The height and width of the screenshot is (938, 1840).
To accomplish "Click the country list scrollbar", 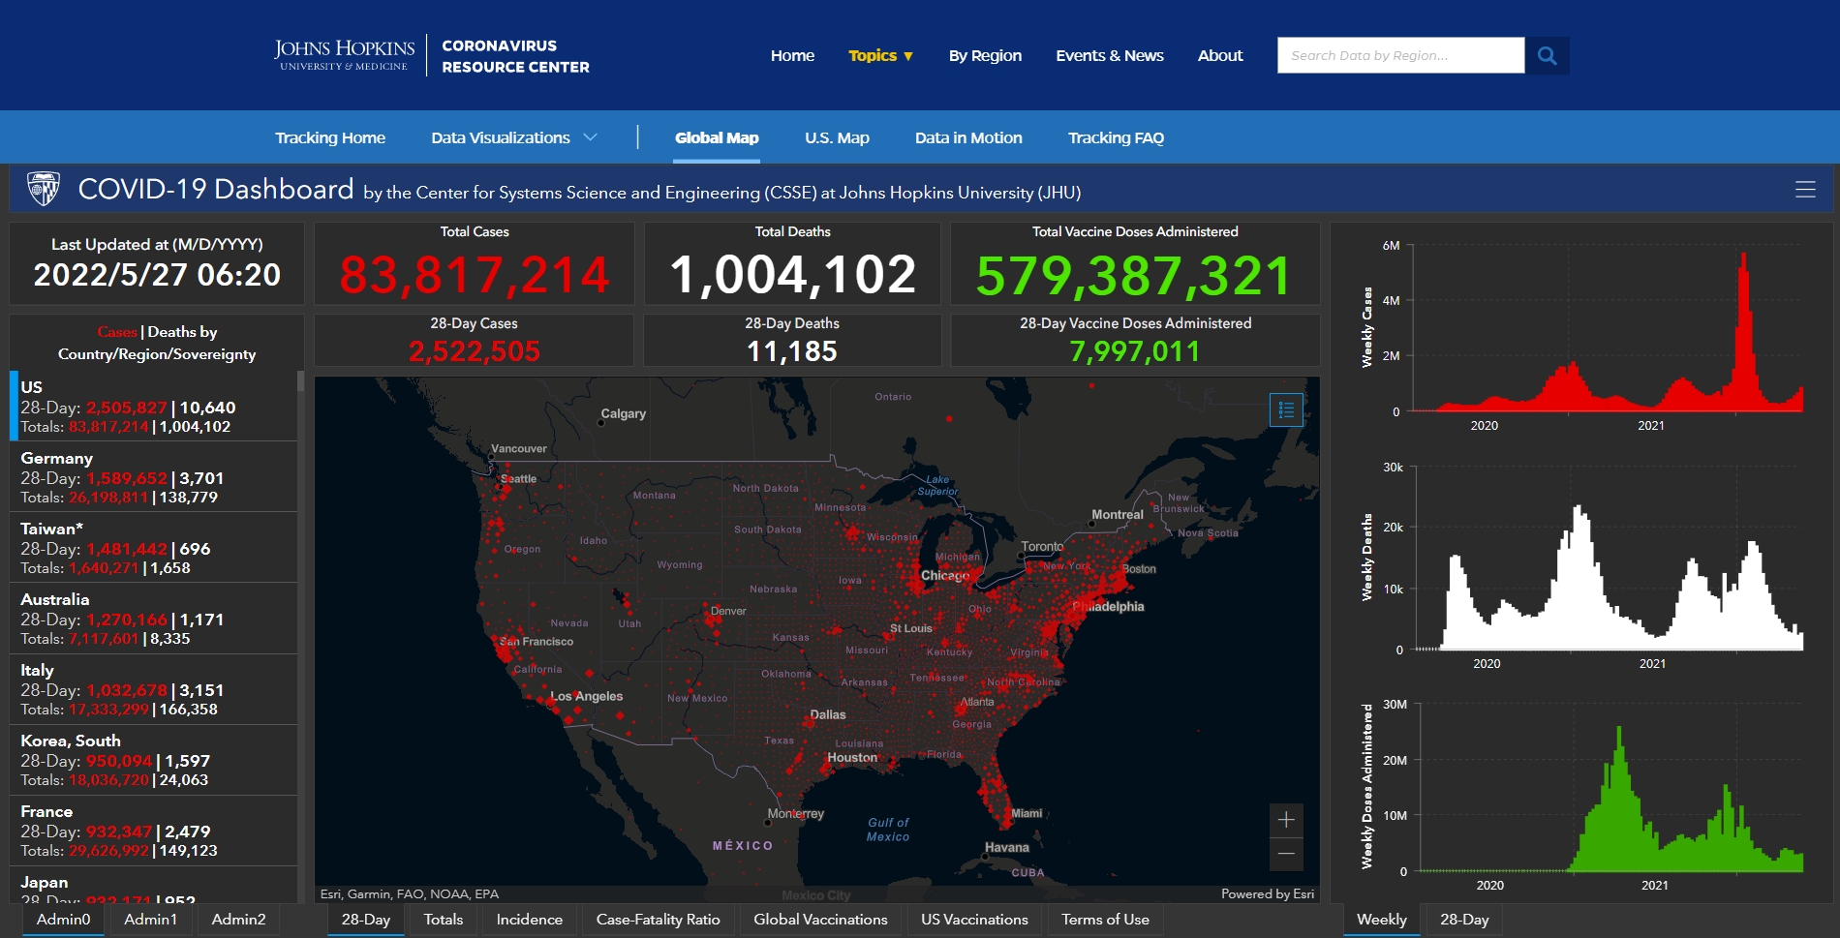I will 300,636.
